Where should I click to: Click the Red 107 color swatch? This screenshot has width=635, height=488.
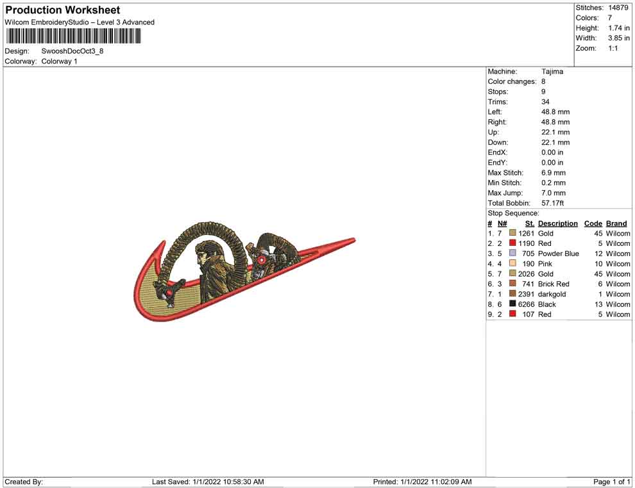tap(512, 314)
